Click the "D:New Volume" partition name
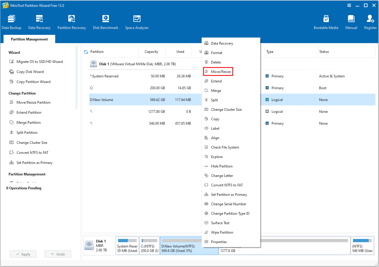The height and width of the screenshot is (267, 379). pos(102,100)
